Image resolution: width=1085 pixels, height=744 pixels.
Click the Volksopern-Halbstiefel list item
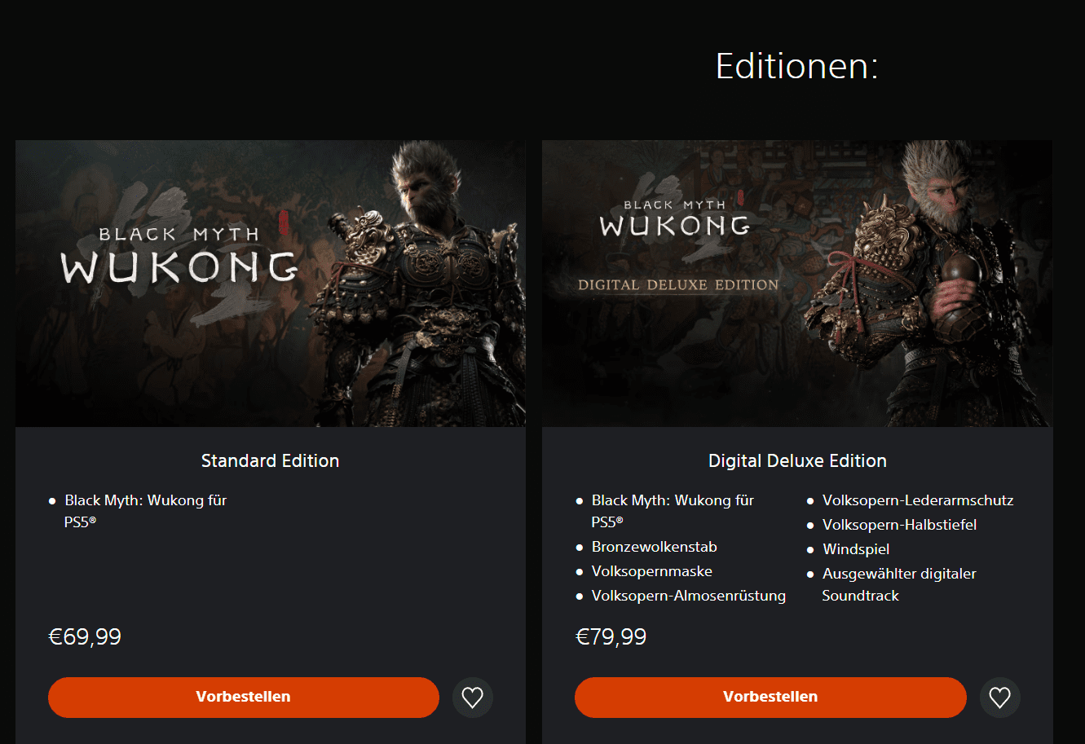(899, 525)
